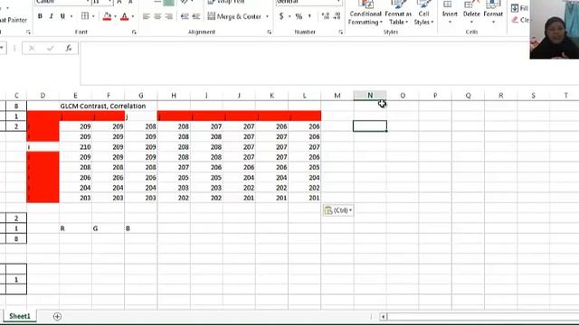Apply the red Font Color
Viewport: 579px width, 325px height.
click(x=125, y=16)
